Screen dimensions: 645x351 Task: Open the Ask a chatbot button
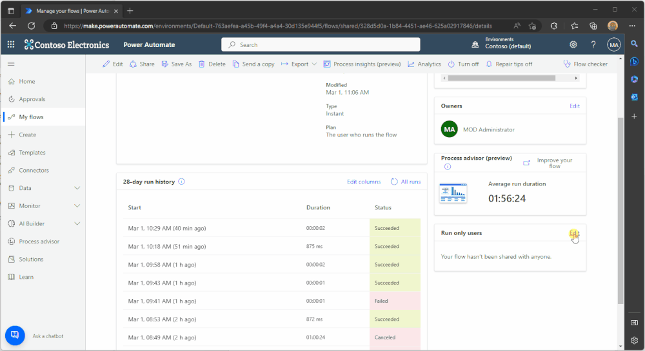(15, 336)
